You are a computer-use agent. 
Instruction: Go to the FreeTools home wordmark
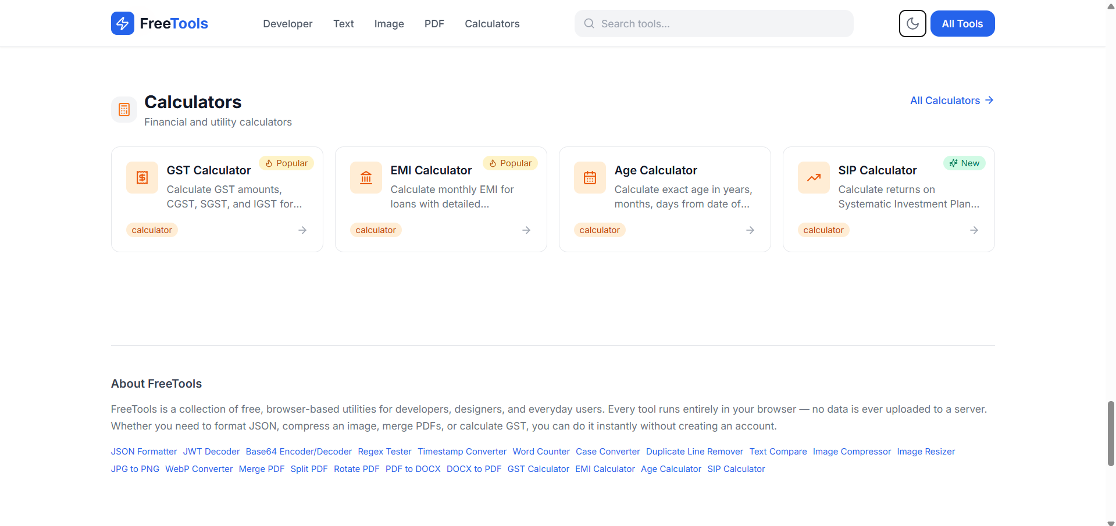point(174,23)
